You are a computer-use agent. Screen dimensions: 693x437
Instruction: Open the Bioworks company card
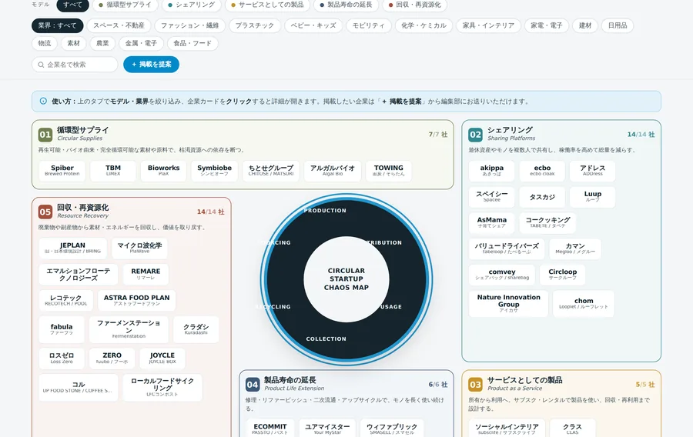[163, 171]
